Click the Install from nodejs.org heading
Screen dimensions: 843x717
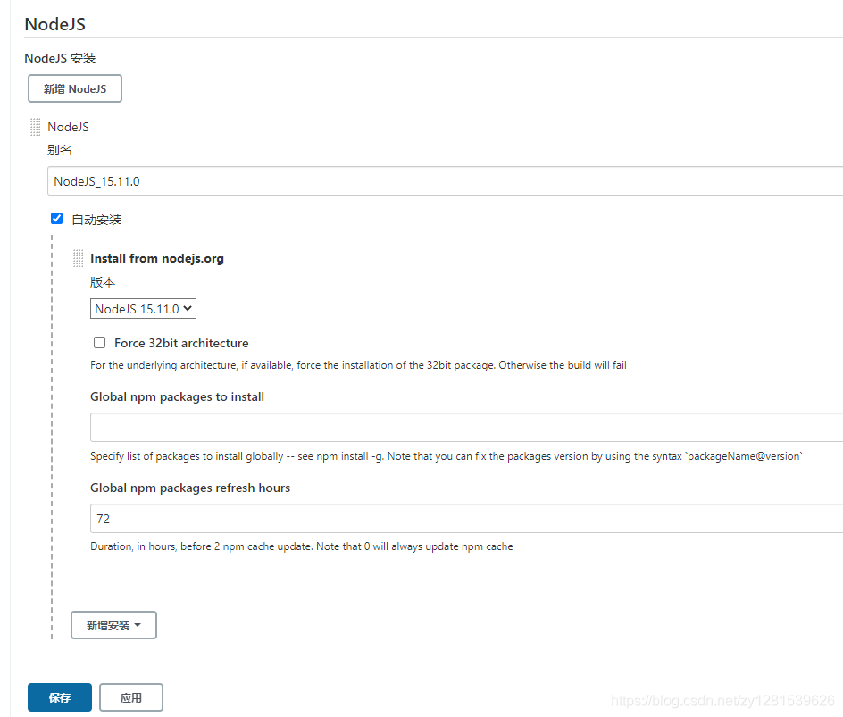point(157,258)
